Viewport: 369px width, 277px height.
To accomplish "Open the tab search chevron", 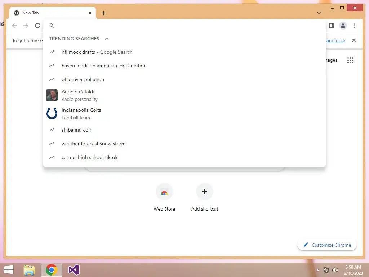I will (x=319, y=13).
